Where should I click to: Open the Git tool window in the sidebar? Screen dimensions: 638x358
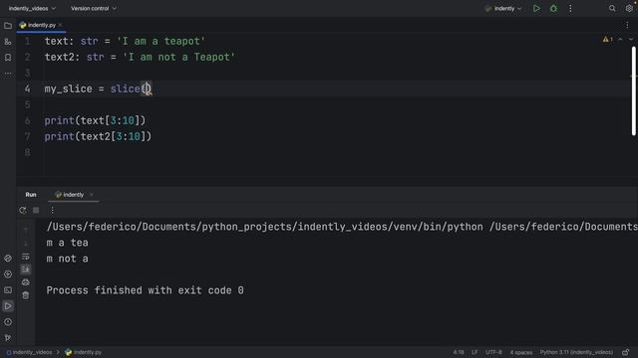click(x=8, y=337)
